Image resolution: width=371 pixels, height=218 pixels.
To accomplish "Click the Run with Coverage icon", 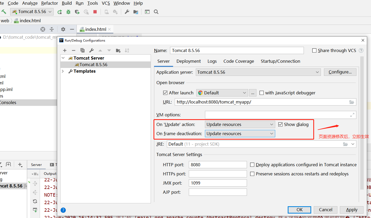I will 77,12.
